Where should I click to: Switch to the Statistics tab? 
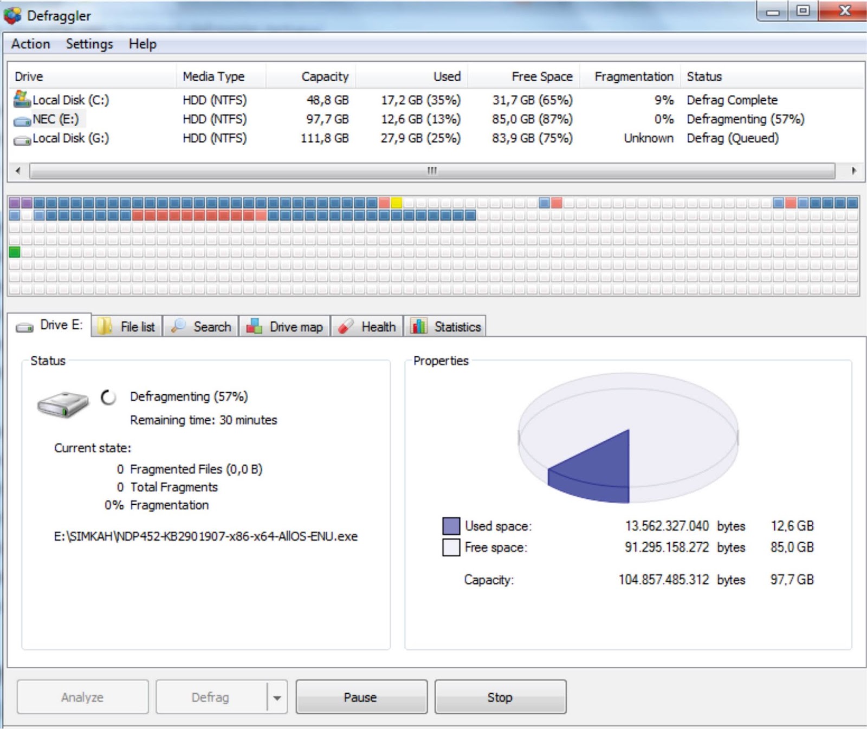[445, 326]
